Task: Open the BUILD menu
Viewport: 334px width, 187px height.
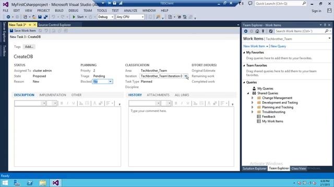Action: (59, 10)
